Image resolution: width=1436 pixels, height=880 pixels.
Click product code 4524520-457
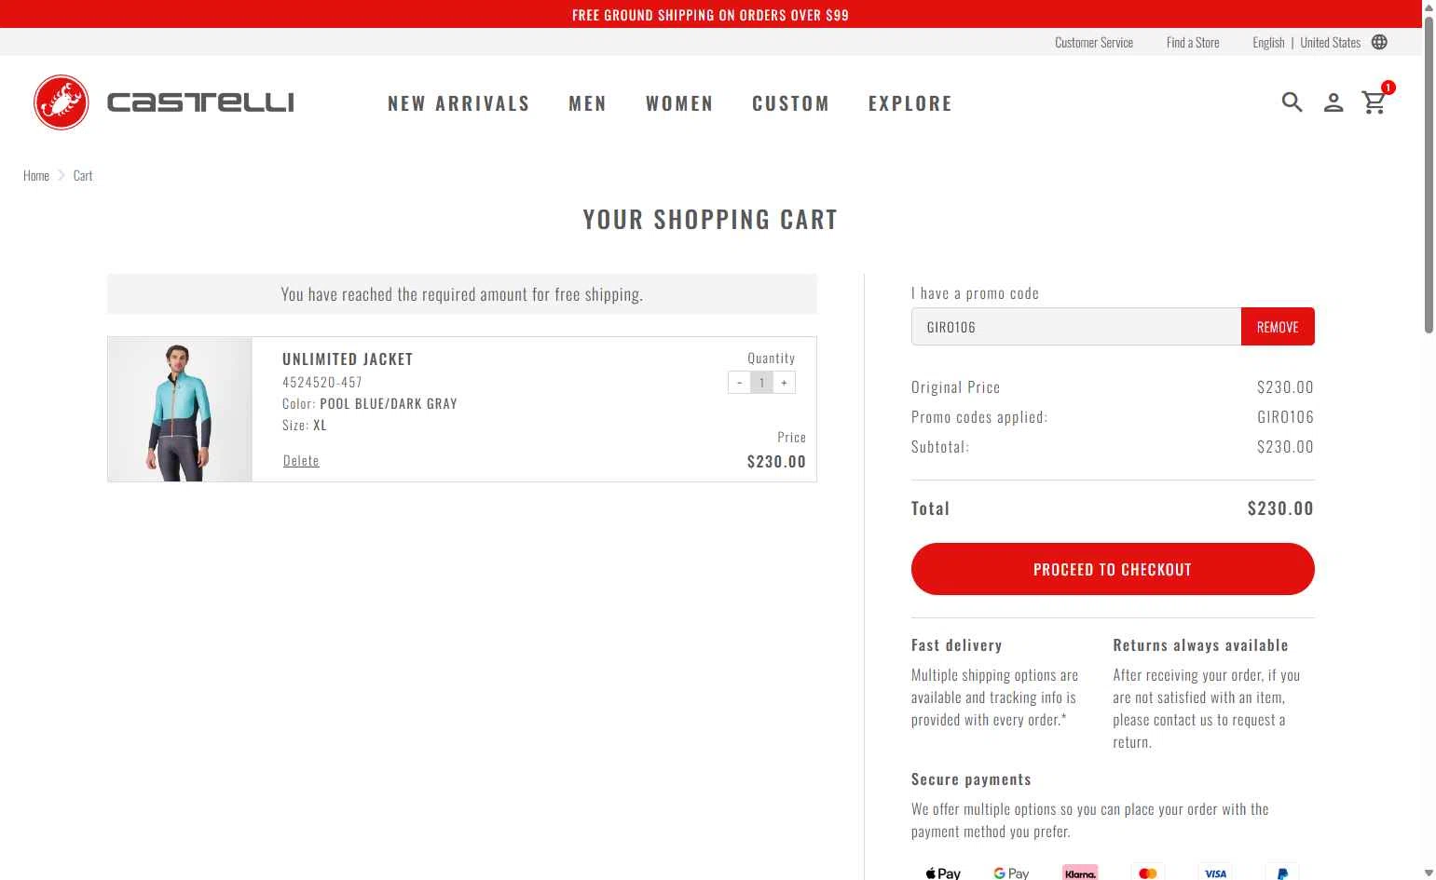[322, 382]
